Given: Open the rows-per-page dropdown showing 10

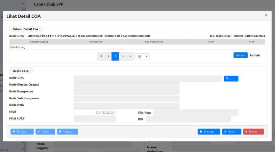Looking at the screenshot, I should coord(142,56).
